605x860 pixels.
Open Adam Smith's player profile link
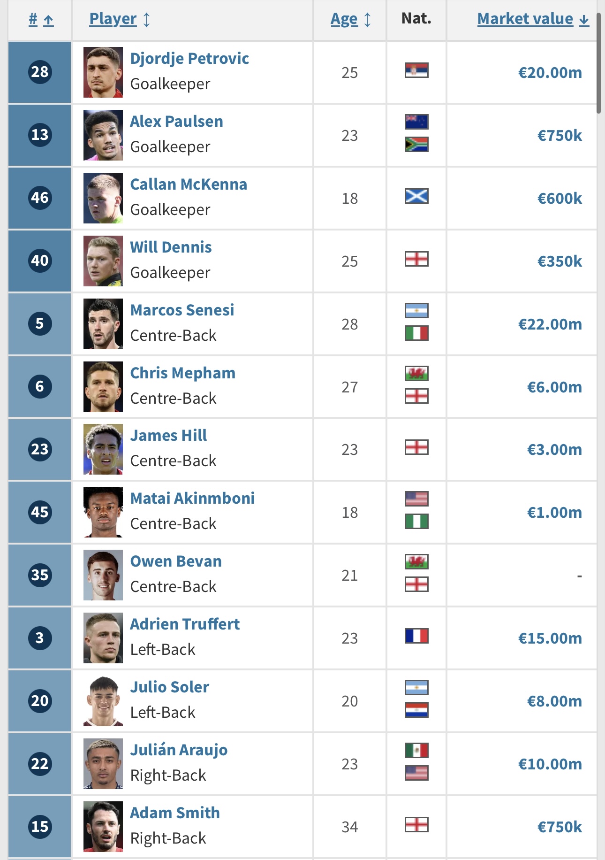[175, 813]
